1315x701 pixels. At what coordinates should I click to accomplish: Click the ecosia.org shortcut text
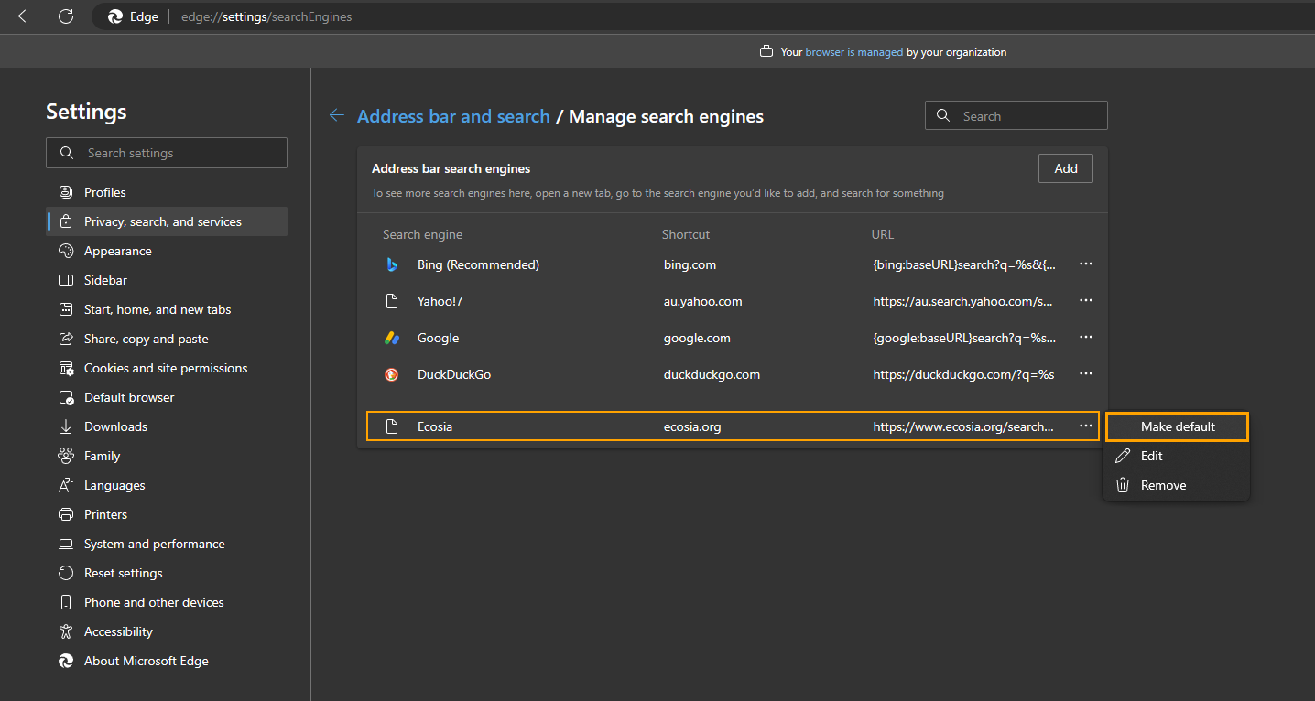692,426
